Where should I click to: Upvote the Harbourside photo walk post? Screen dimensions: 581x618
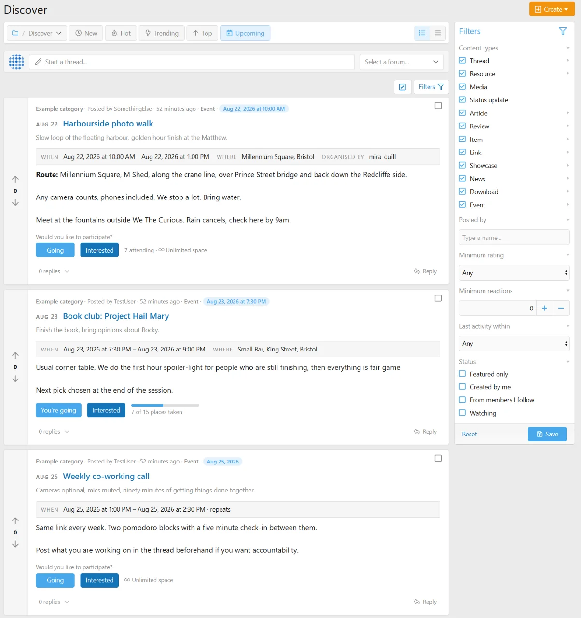(15, 179)
